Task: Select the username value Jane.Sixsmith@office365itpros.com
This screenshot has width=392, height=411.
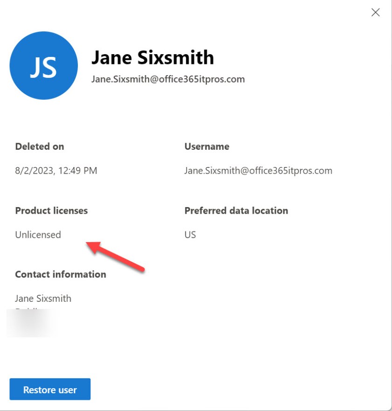Action: pos(258,171)
